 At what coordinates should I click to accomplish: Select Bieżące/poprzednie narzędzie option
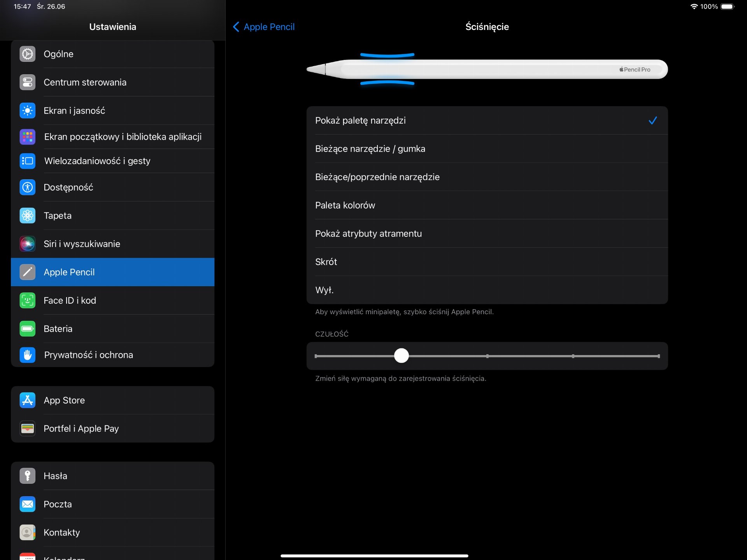pos(487,177)
